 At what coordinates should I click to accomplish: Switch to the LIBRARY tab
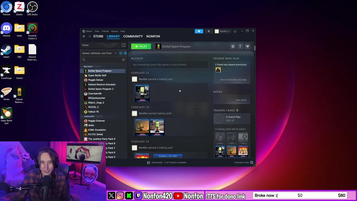(113, 36)
